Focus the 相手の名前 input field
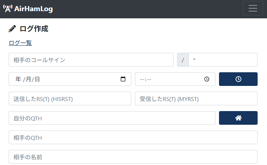The image size is (267, 165). tap(133, 157)
